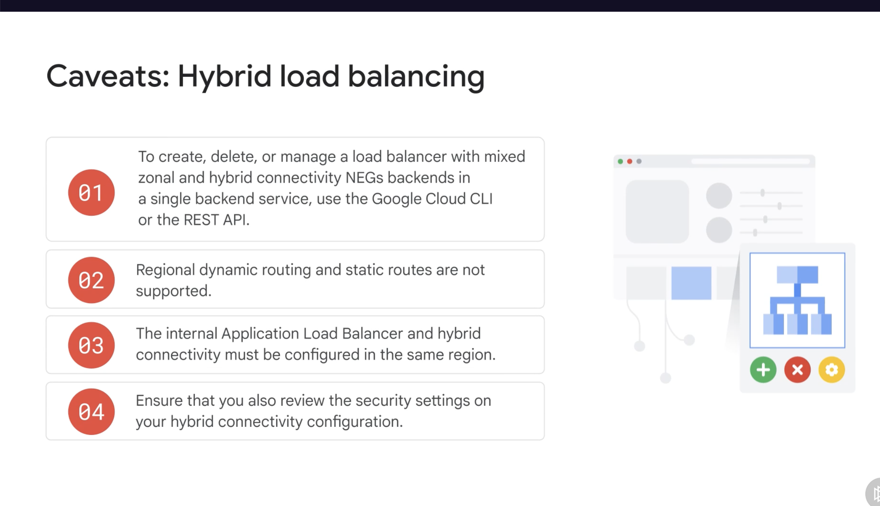This screenshot has height=506, width=880.
Task: Click the top slider handle in illustration
Action: click(762, 193)
